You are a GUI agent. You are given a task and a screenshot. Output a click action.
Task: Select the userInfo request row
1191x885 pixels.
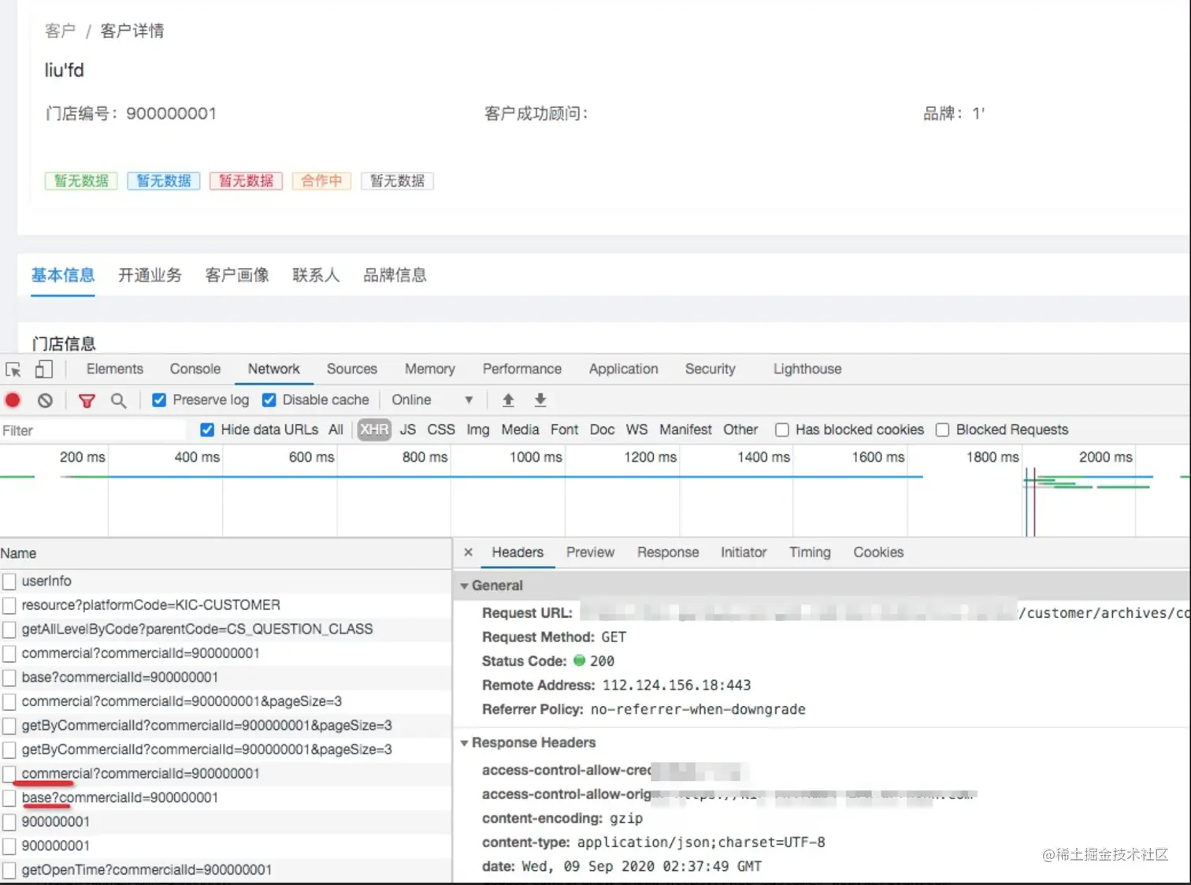pos(225,582)
